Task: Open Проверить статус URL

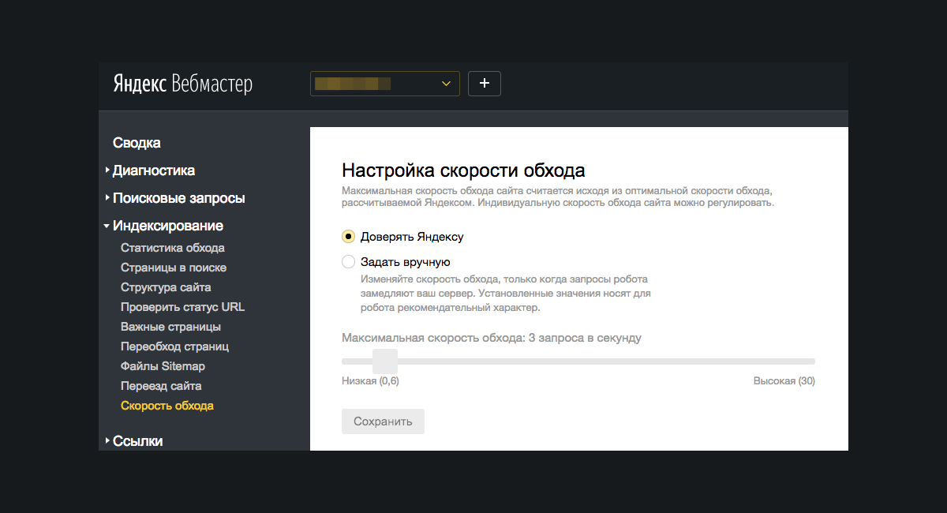Action: [183, 307]
